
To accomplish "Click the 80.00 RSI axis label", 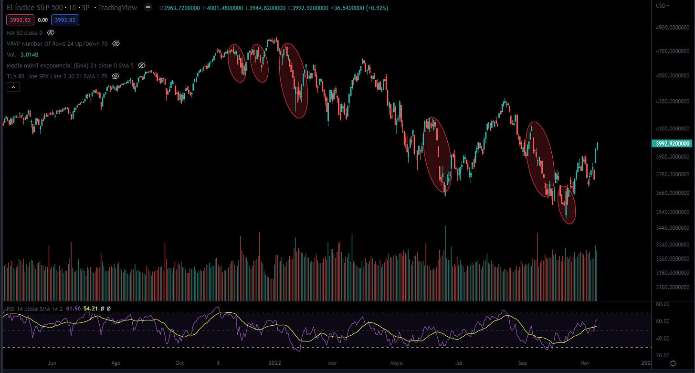I will 663,304.
